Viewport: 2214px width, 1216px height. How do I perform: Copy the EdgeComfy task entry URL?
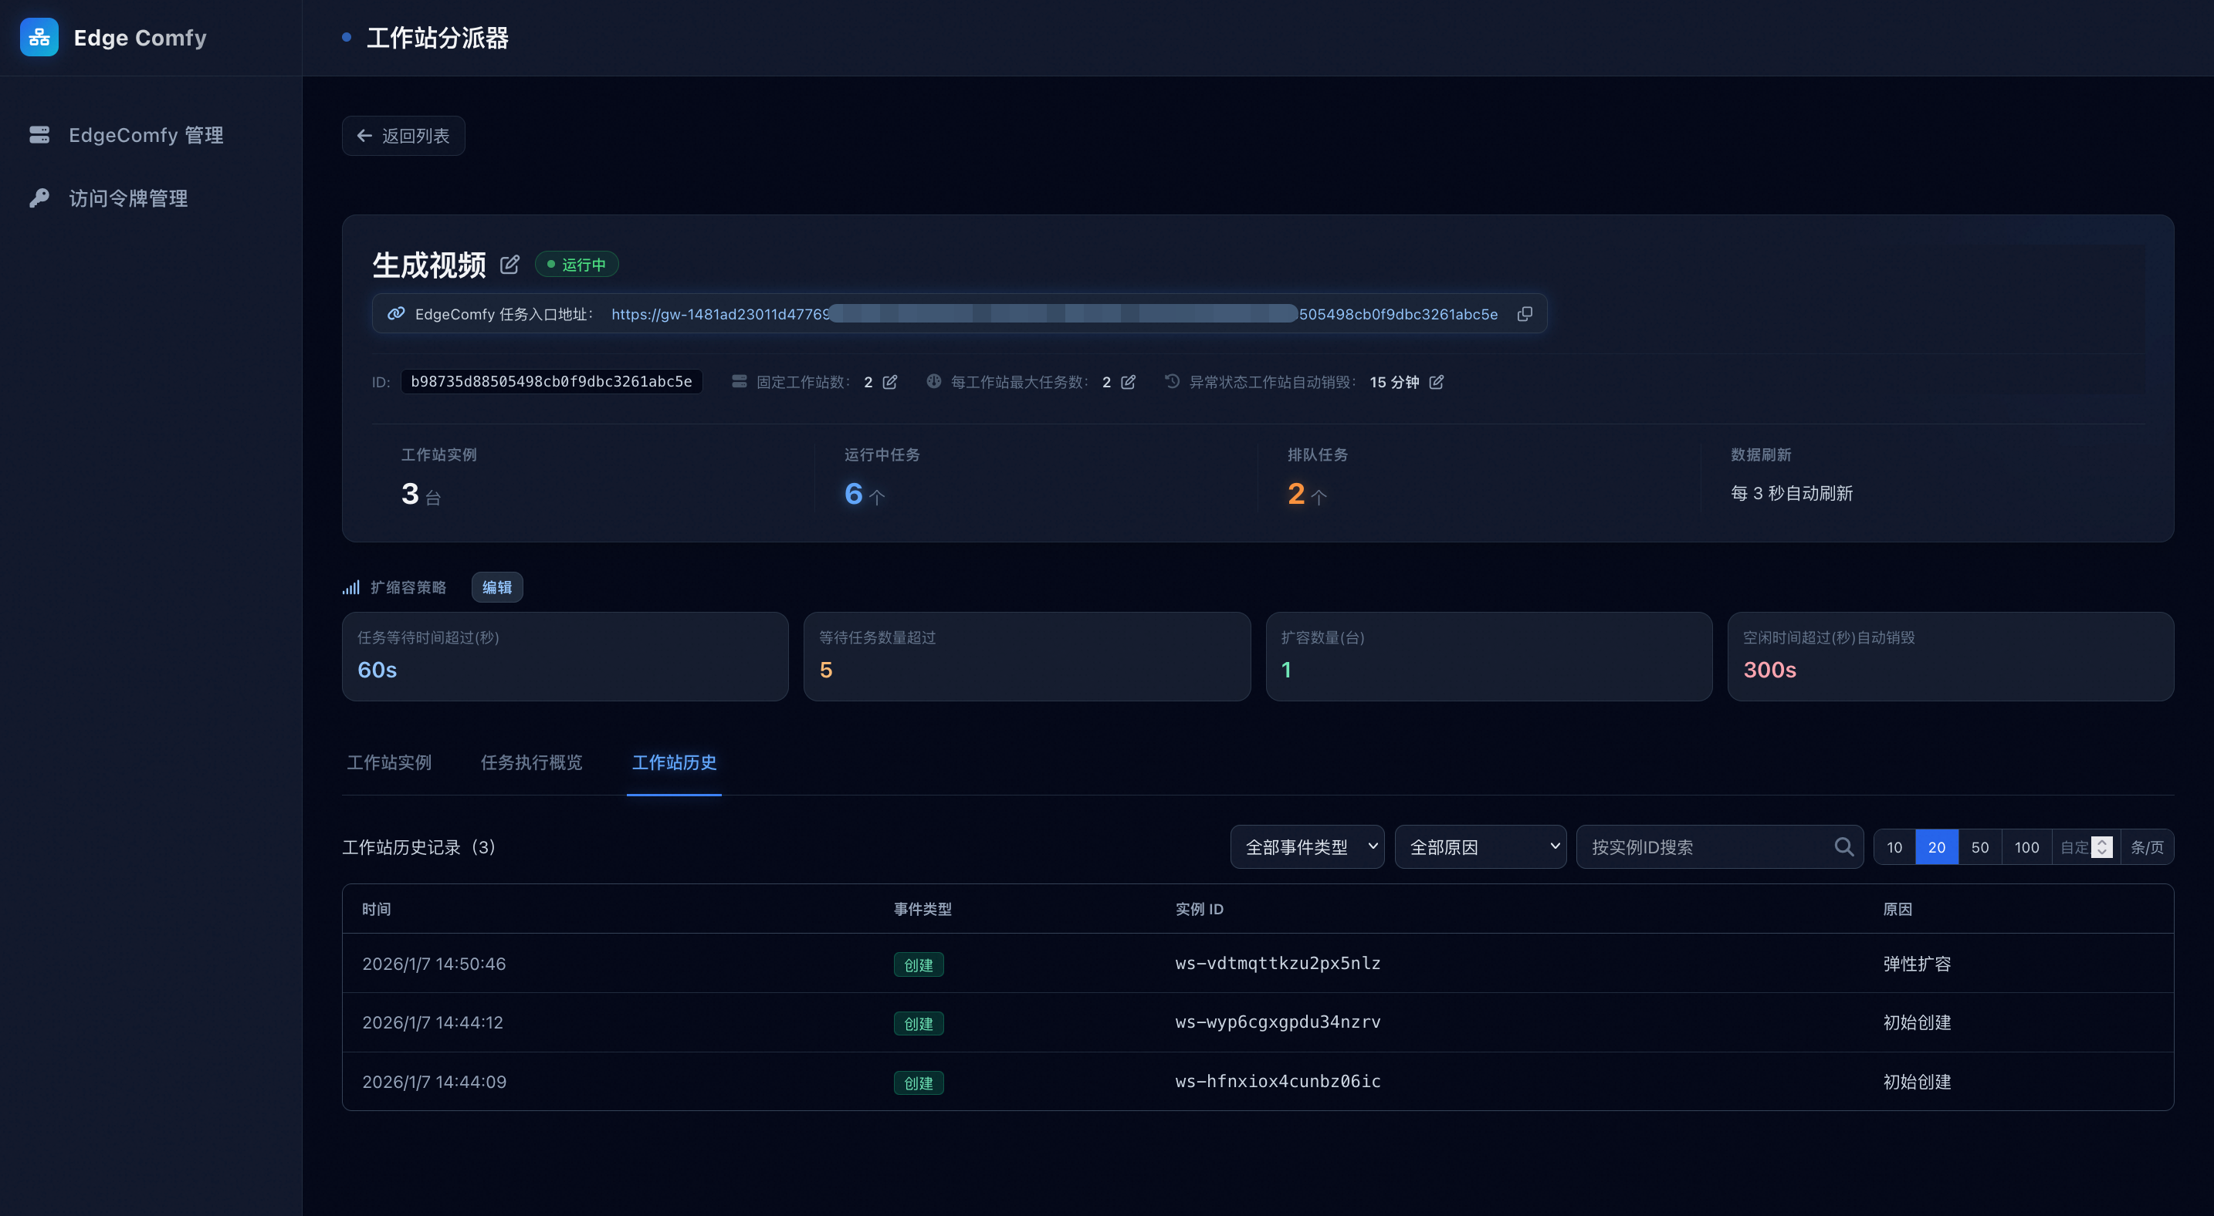1525,314
